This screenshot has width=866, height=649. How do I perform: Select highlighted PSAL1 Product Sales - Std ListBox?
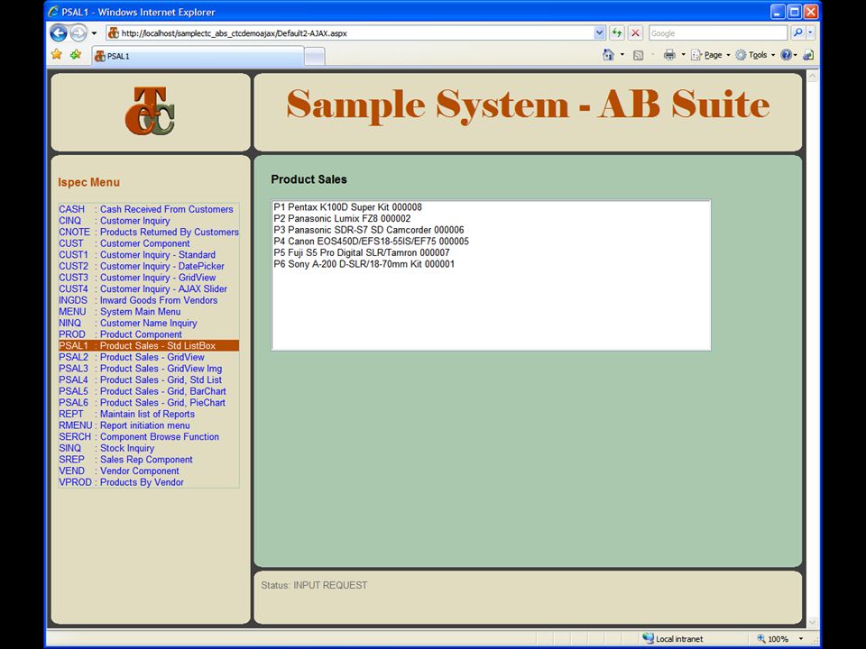click(149, 345)
